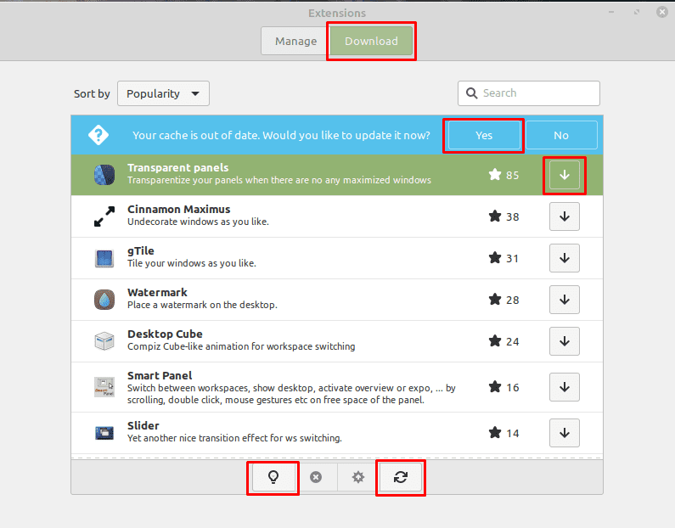Select the Desktop Cube title text

point(165,334)
